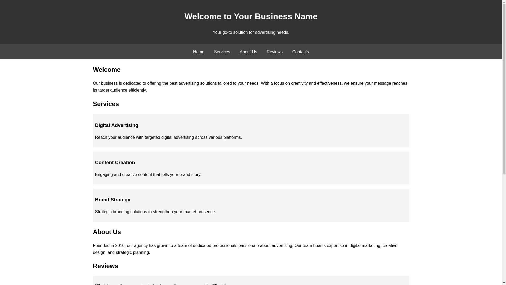Click the 'Services' section heading
Viewport: 506px width, 285px height.
(x=106, y=104)
